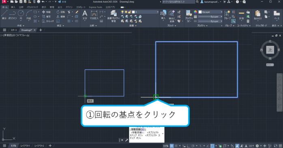Screen dimensions: 283x148
Task: Click the customization wrench in command line
Action: [x=126, y=140]
